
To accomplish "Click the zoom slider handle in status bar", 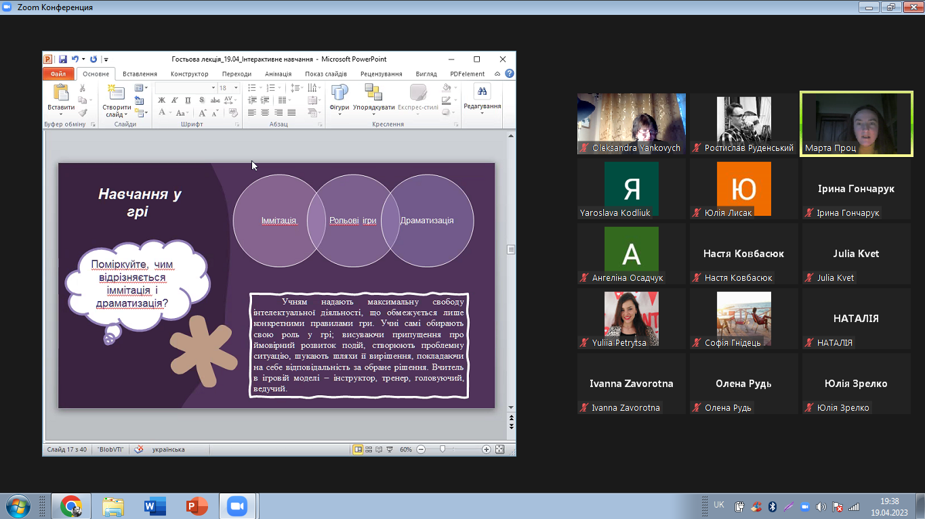I will point(443,449).
